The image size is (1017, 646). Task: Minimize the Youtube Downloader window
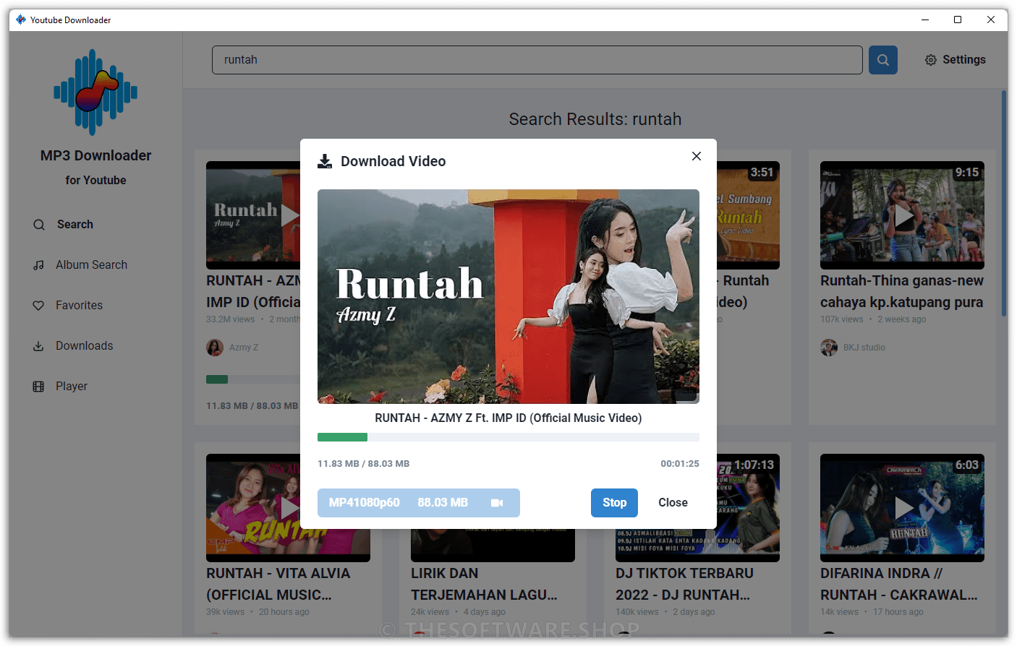[x=925, y=20]
